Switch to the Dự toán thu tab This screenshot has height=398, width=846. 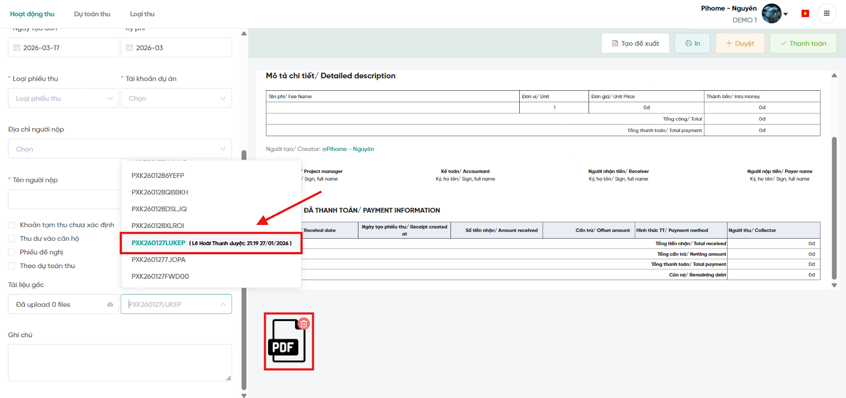tap(92, 14)
